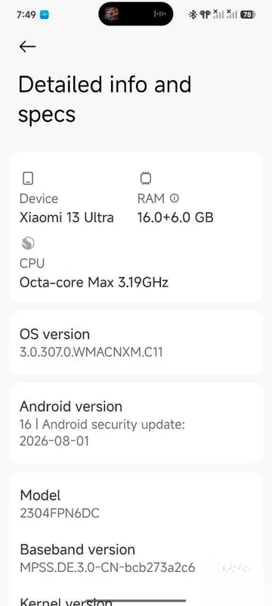Select the Baseband version row
Viewport: 272px width, 606px height.
pos(136,558)
